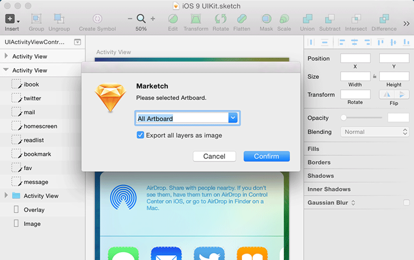Viewport: 414px width, 260px height.
Task: Select the twitter layer in list
Action: [33, 98]
